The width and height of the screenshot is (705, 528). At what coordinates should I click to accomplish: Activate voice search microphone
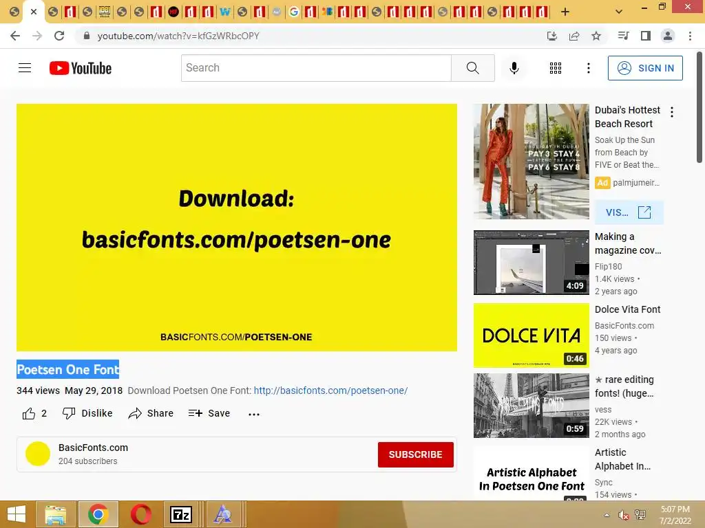tap(514, 68)
